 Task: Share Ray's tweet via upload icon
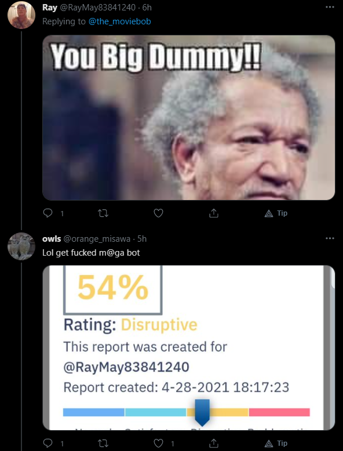click(x=214, y=213)
